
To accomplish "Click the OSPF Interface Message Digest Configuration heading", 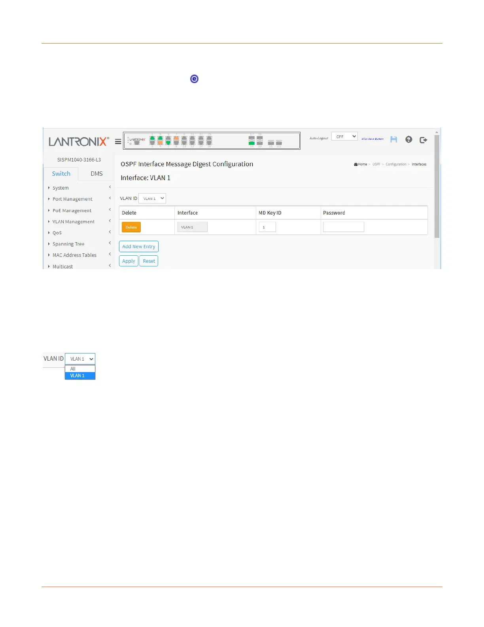I will coord(187,164).
